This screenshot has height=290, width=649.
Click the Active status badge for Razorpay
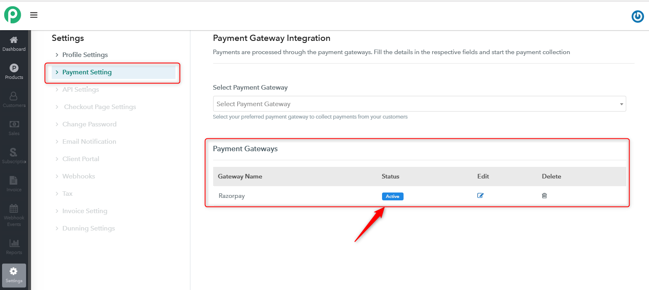(392, 196)
